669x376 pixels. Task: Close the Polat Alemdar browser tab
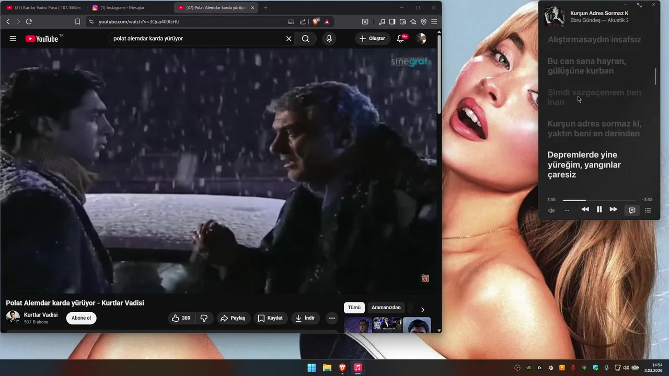[253, 8]
